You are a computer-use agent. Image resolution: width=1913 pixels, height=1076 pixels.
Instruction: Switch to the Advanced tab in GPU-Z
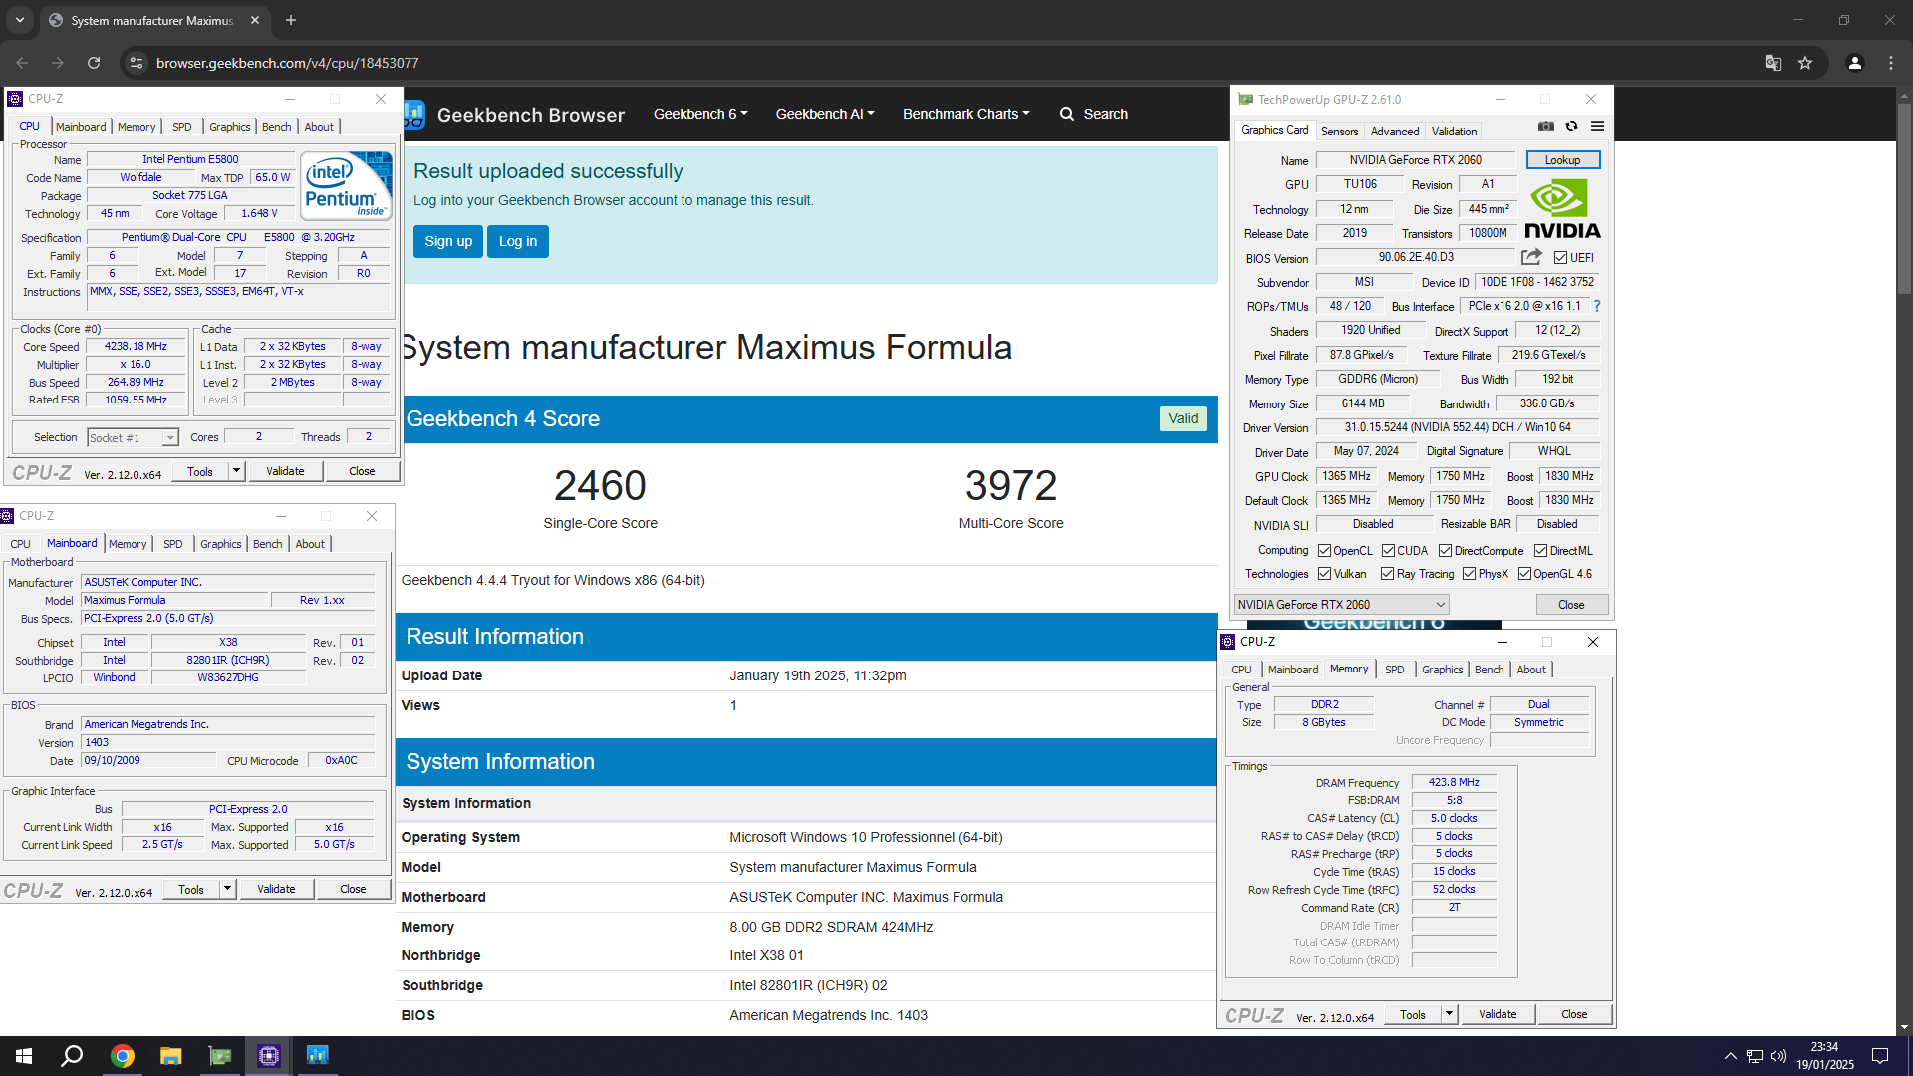pos(1395,131)
